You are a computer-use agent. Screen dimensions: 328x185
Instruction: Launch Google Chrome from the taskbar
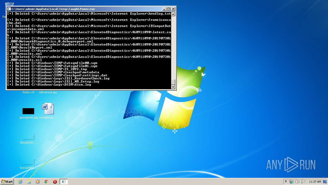(x=46, y=182)
